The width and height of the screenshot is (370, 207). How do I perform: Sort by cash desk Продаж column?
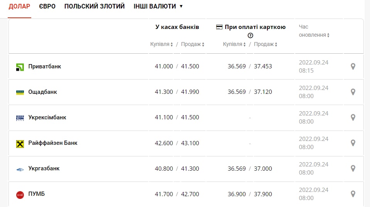point(193,44)
